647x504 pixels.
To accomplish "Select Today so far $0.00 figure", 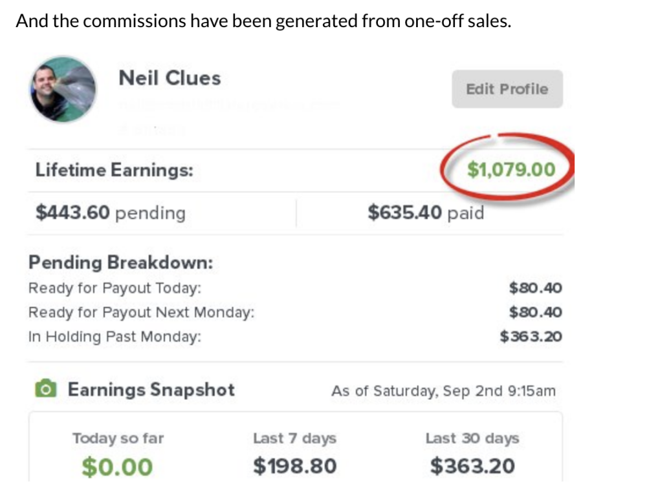I will coord(117,467).
